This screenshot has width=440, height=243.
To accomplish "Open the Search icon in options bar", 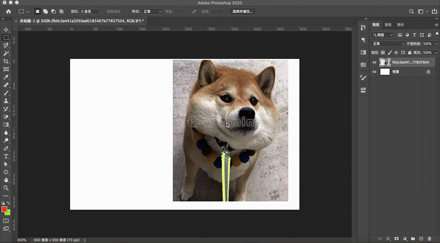I will coord(411,11).
